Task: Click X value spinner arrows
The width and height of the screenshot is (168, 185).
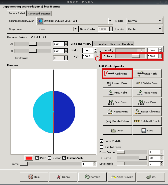Action: click(66, 44)
